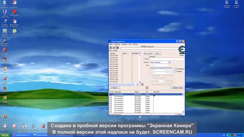Open Мой компьютер desktop icon

coord(5,14)
